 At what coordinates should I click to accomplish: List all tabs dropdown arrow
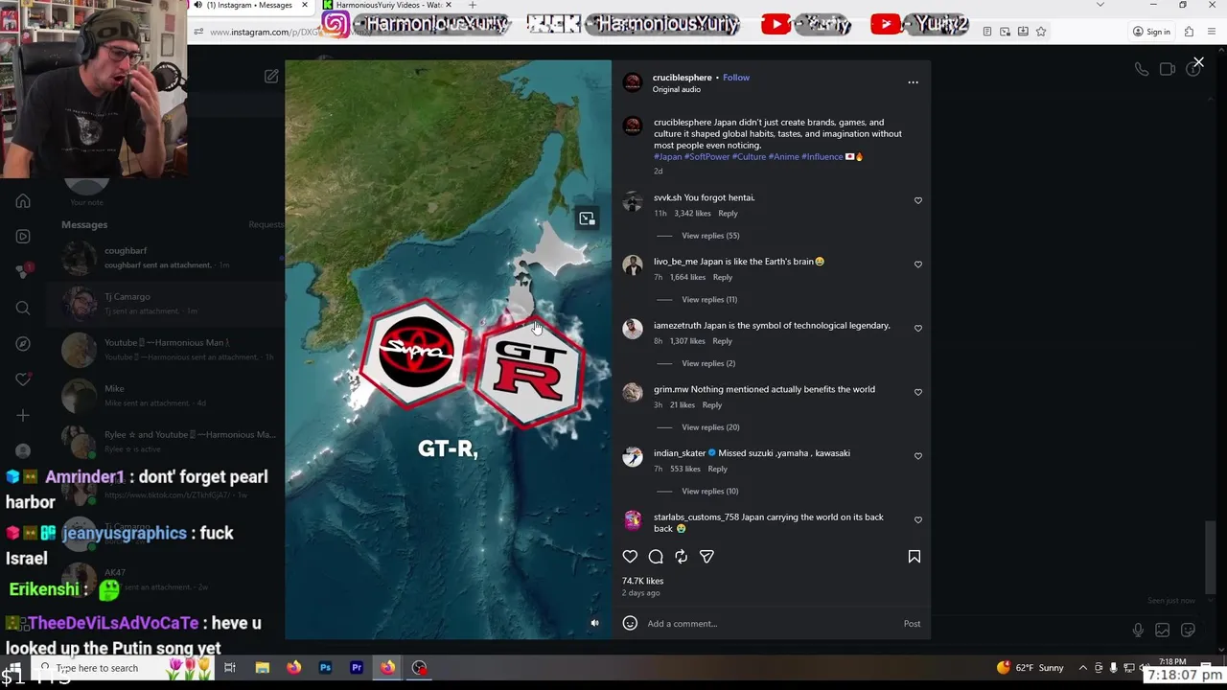tap(1100, 5)
